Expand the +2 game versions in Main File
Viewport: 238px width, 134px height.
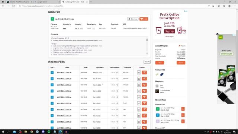(x=93, y=28)
